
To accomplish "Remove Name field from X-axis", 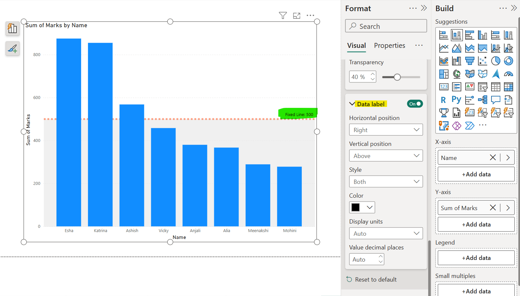I will 492,158.
